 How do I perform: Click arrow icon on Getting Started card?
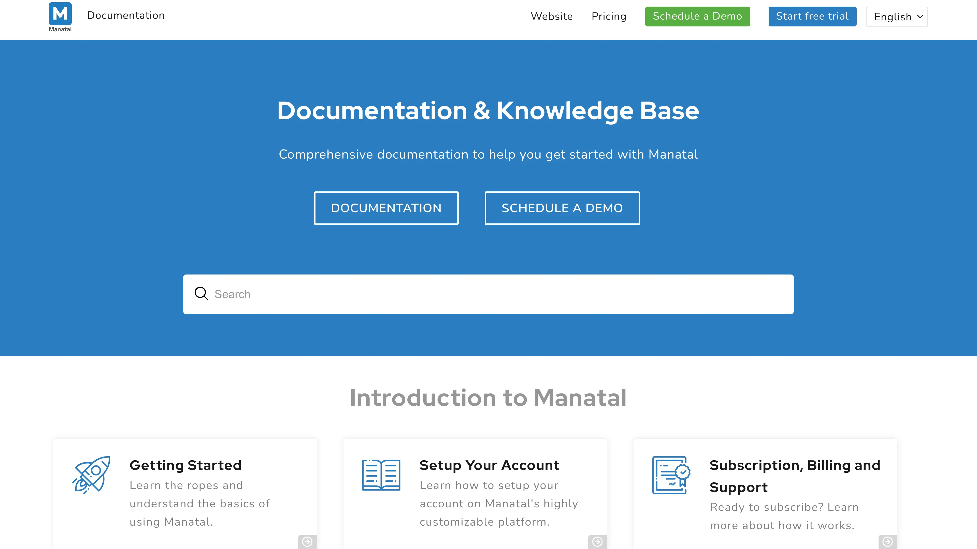tap(307, 542)
